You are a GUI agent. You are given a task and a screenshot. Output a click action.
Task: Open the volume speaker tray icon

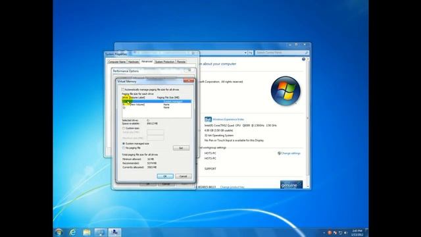click(345, 232)
